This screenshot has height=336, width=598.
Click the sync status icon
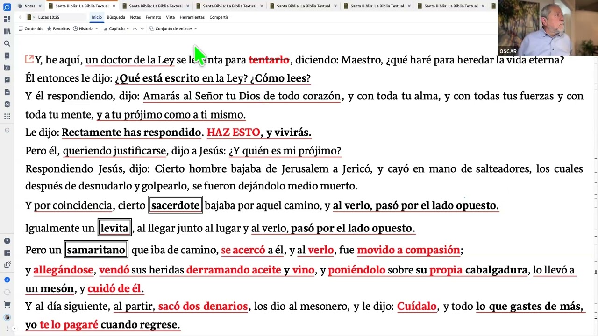point(7,292)
